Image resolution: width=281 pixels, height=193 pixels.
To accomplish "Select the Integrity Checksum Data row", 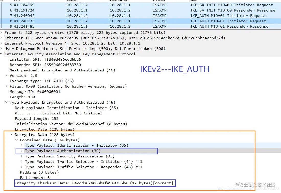I will (94, 183).
